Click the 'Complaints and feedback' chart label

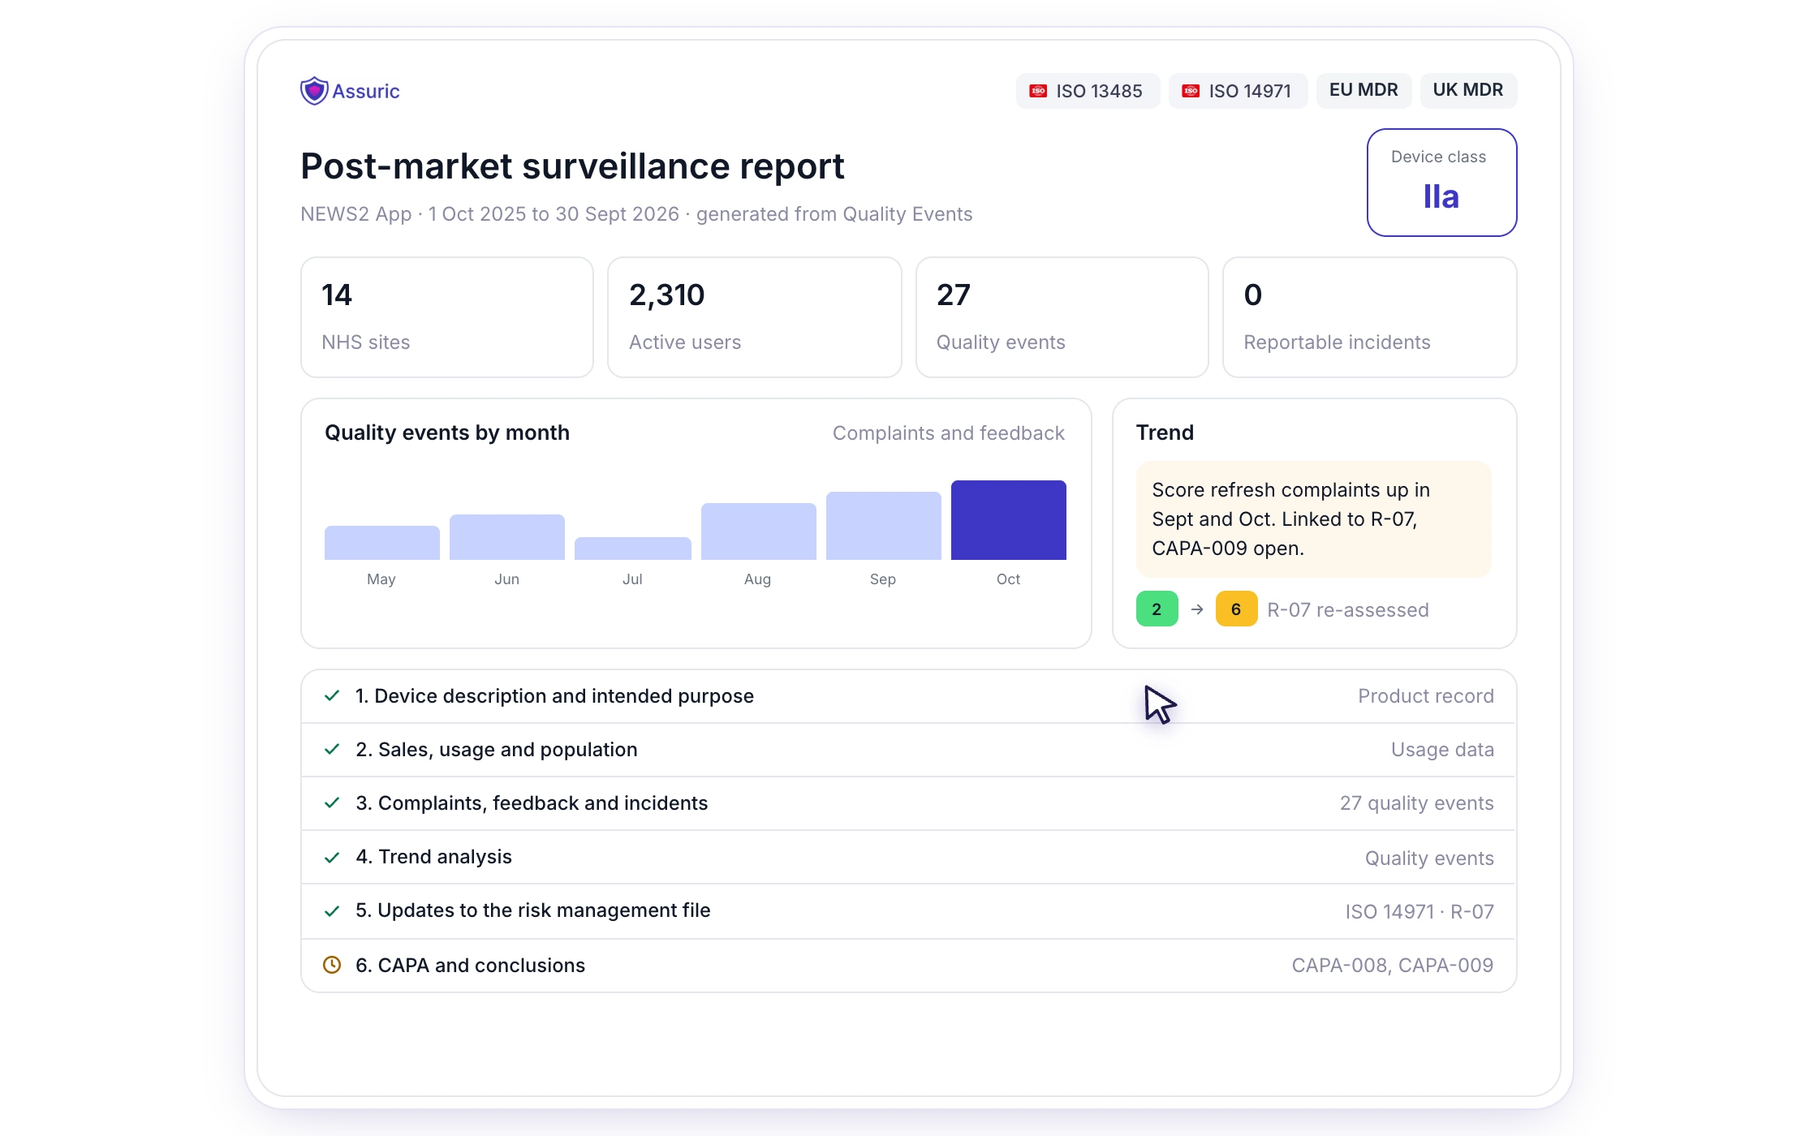tap(949, 433)
